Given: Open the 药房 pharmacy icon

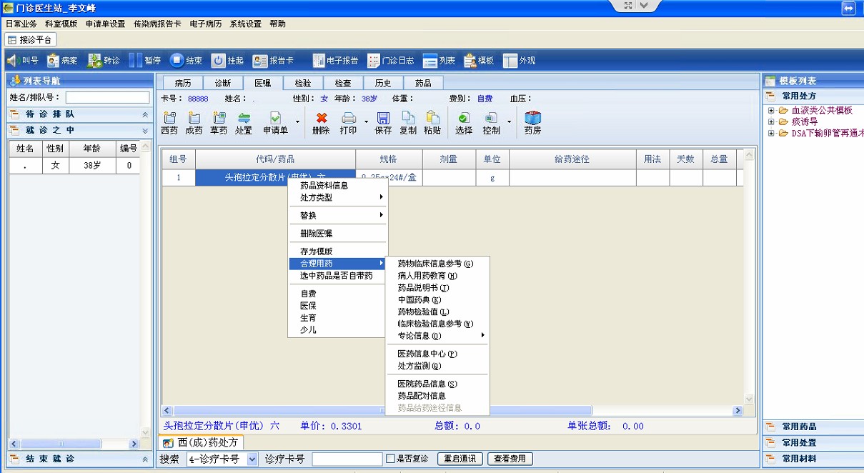Looking at the screenshot, I should (x=532, y=119).
